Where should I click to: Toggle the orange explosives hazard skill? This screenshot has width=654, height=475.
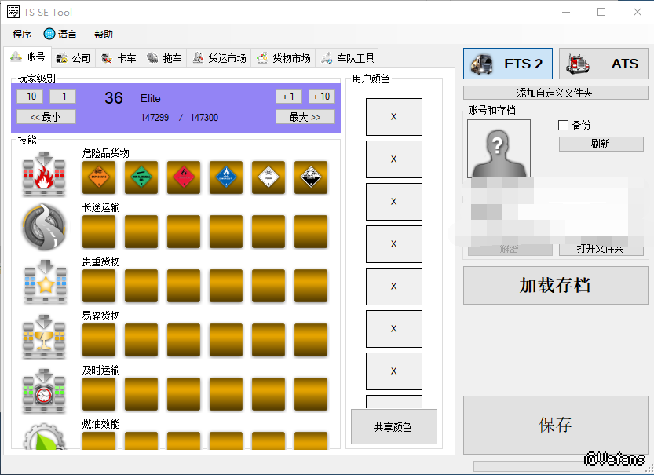(98, 177)
